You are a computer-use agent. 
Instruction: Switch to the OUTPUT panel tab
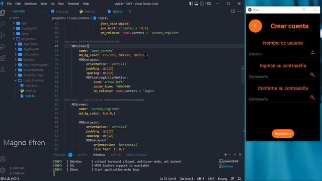[x=83, y=155]
